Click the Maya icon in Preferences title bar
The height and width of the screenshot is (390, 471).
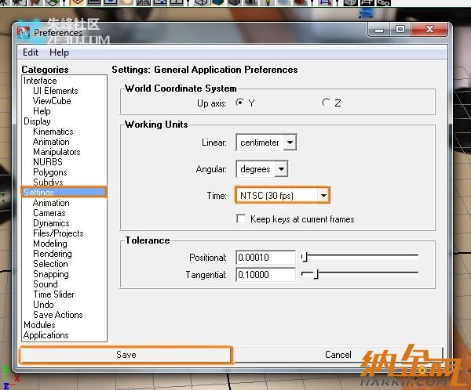[x=25, y=32]
